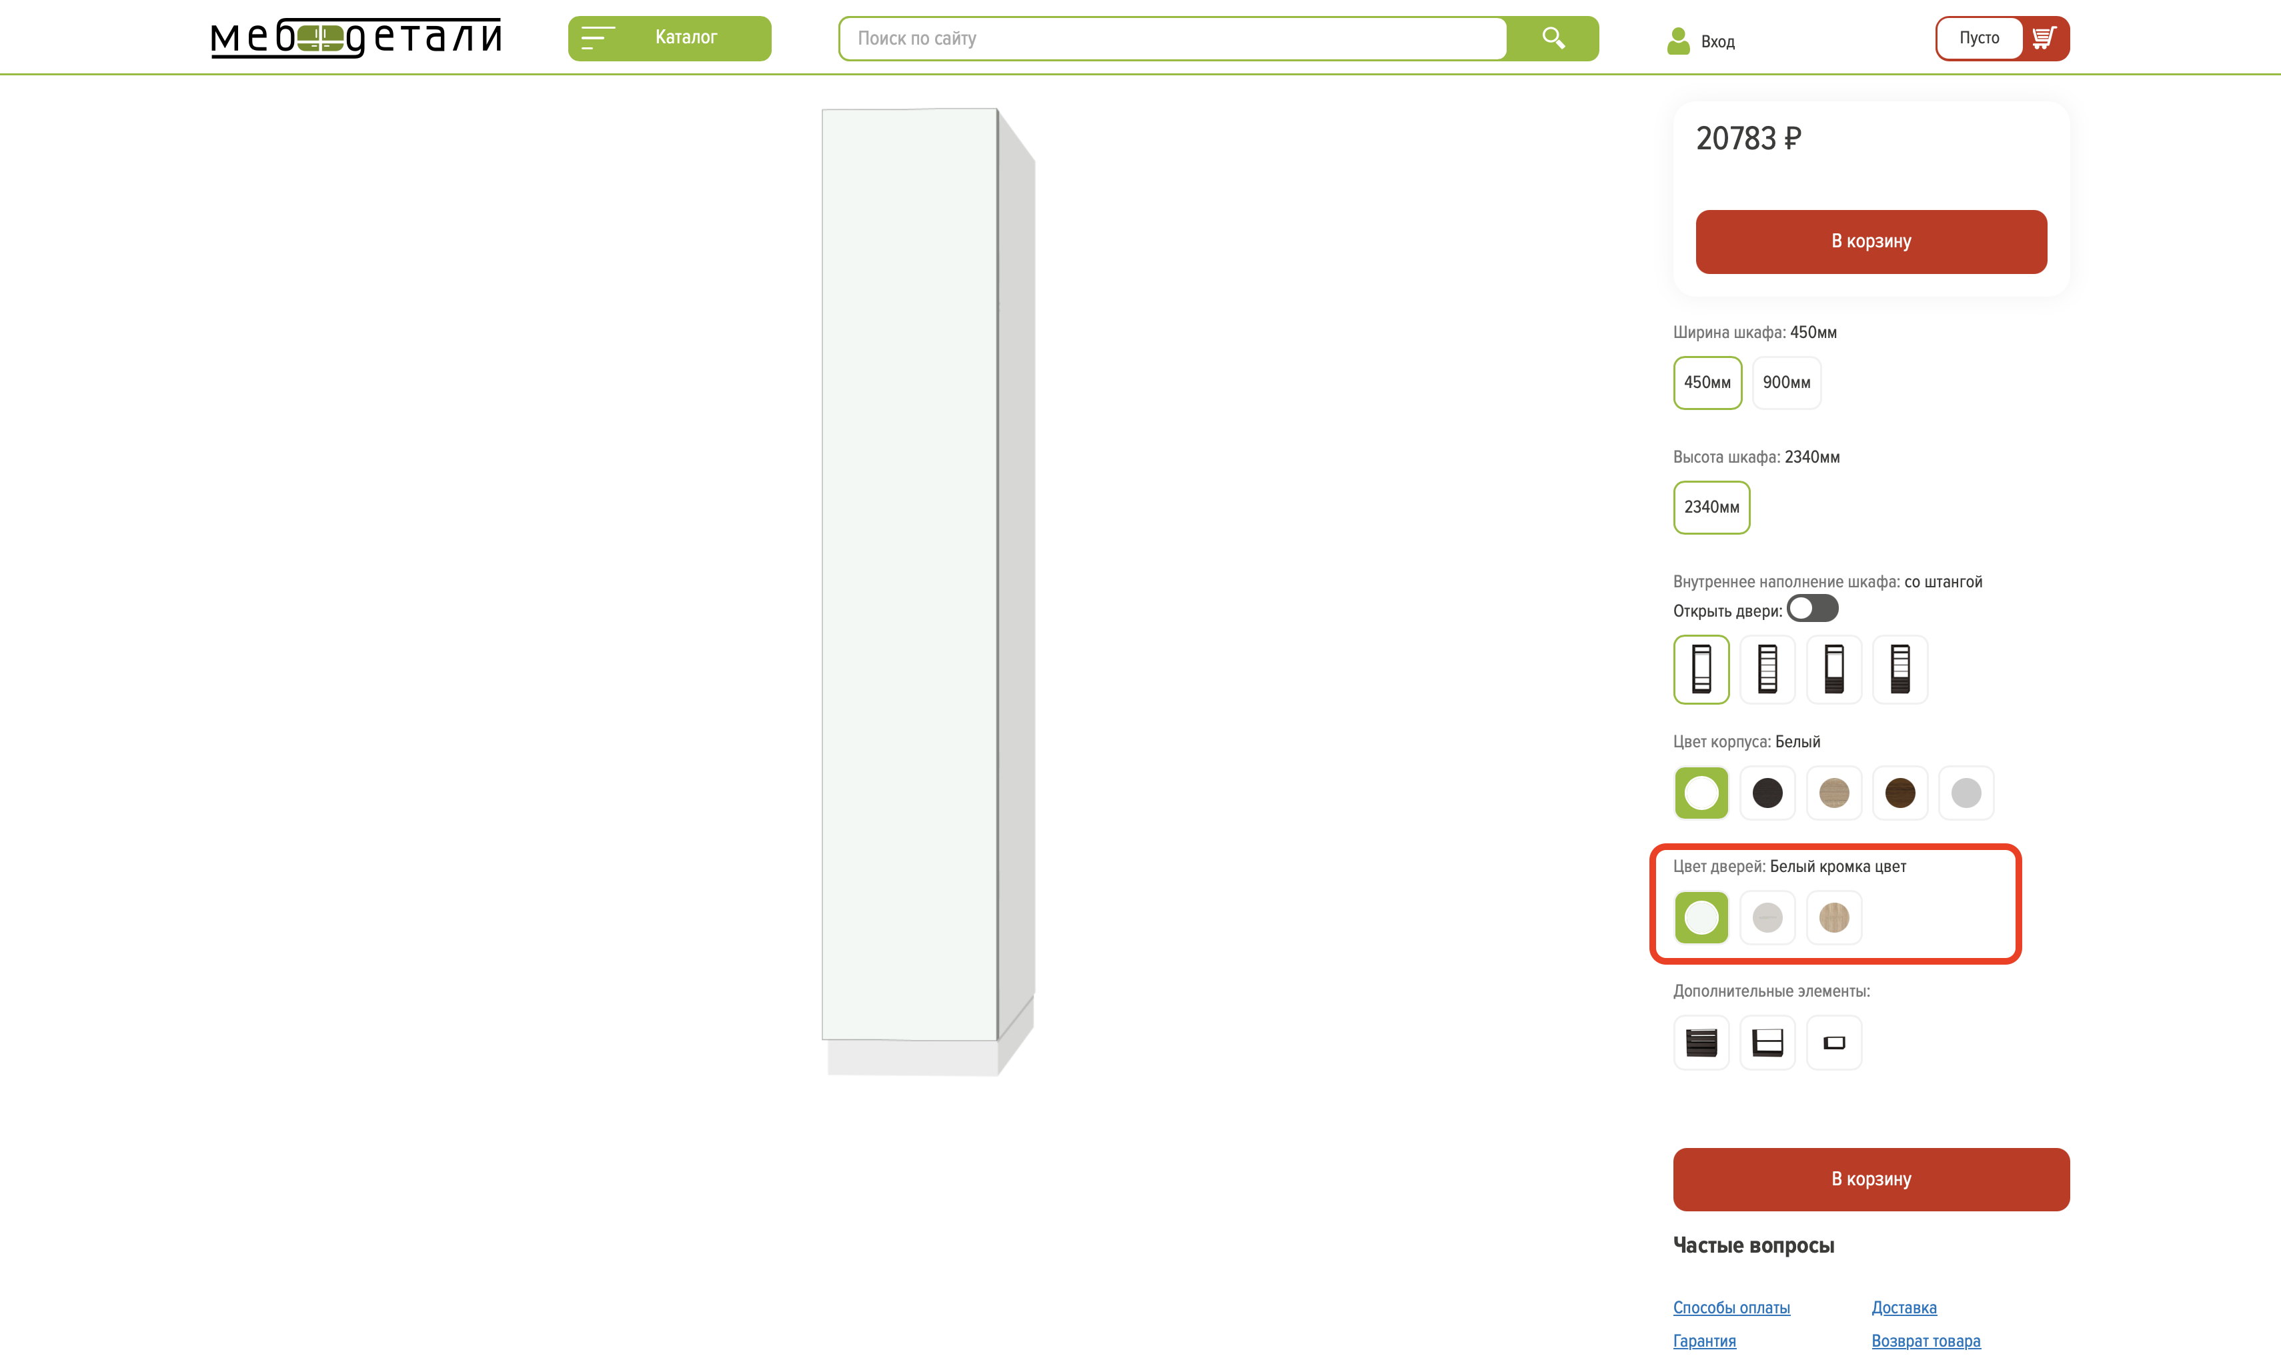Choose the rod-with-drawers interior filling icon
This screenshot has height=1356, width=2281.
point(1833,670)
